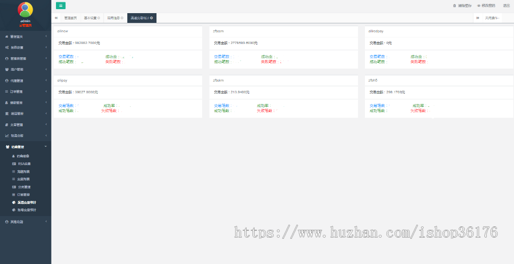Click the person icon of 码商信息 submenu item
The image size is (514, 264).
point(14,156)
